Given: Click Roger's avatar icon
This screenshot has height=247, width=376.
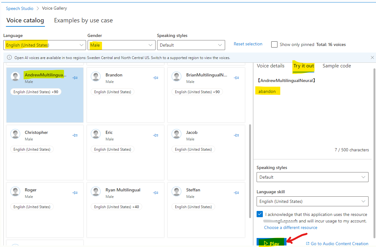Looking at the screenshot, I should click(15, 191).
